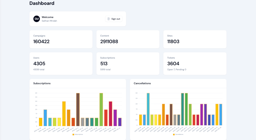This screenshot has width=256, height=140.
Task: Select the Users count 4305
Action: click(39, 64)
